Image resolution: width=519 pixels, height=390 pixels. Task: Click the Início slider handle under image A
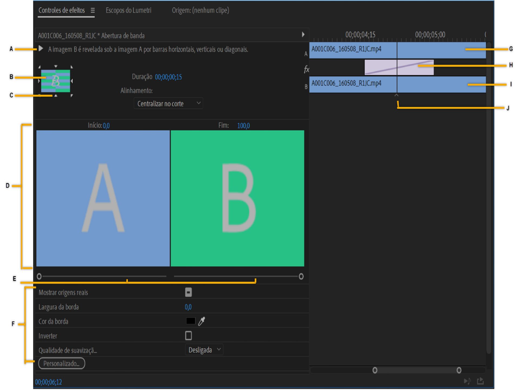[39, 276]
